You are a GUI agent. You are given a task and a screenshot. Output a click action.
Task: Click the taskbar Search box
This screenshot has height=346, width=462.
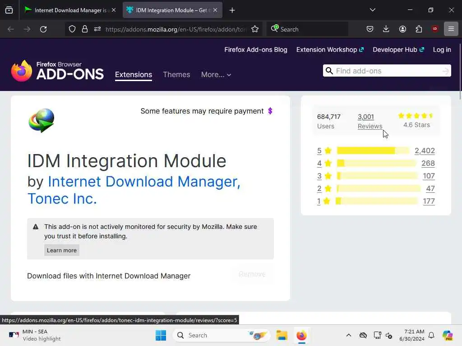click(x=221, y=335)
